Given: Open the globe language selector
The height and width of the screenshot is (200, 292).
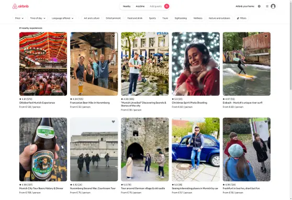Looking at the screenshot, I should 259,6.
